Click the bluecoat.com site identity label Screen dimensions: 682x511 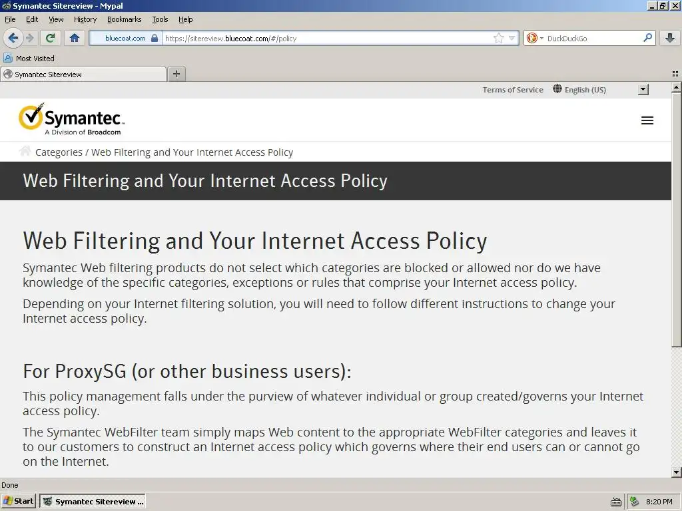tap(125, 38)
